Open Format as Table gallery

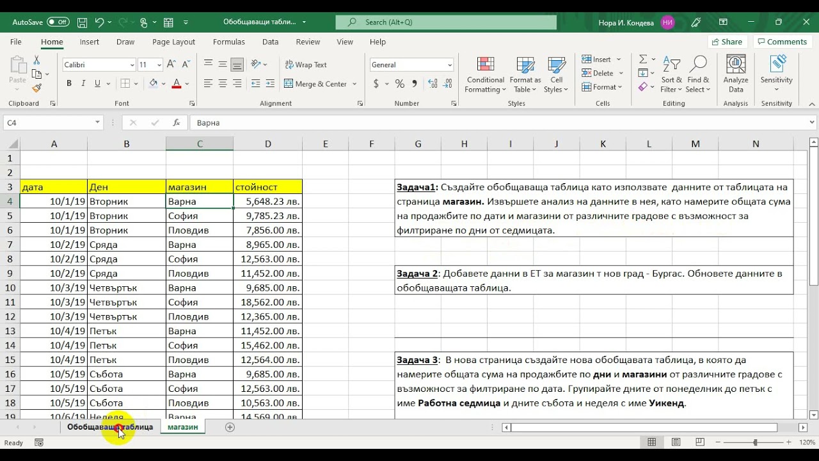point(525,74)
